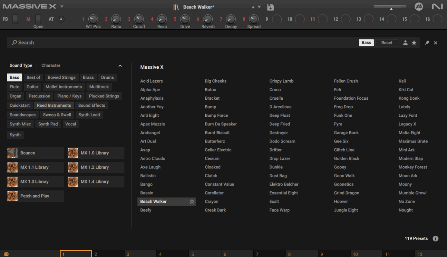Image resolution: width=447 pixels, height=257 pixels.
Task: Toggle the AT aftertouch control
Action: point(61,19)
